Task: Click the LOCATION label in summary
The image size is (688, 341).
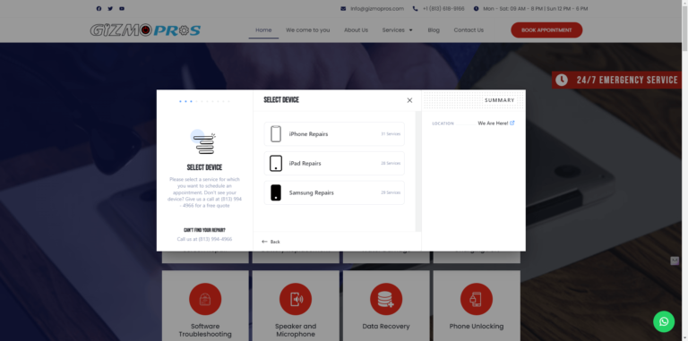Action: coord(443,124)
